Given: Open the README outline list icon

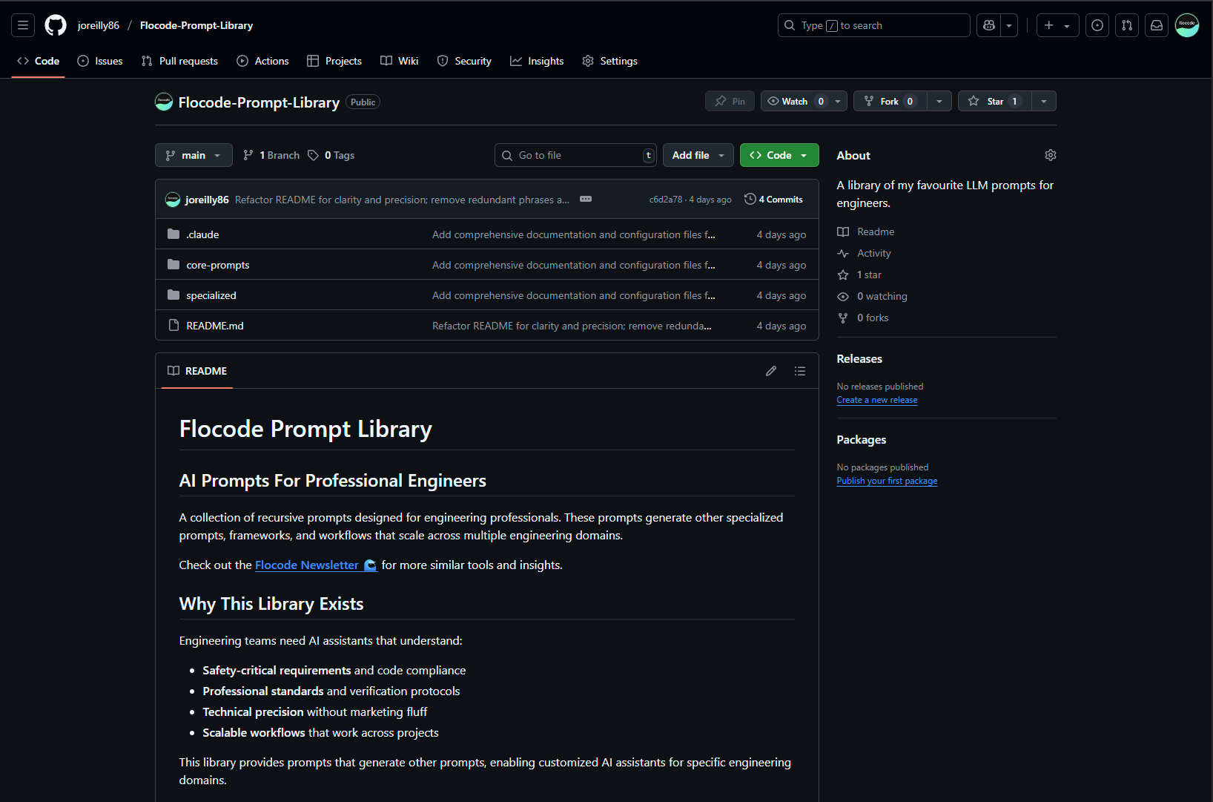Looking at the screenshot, I should tap(800, 371).
